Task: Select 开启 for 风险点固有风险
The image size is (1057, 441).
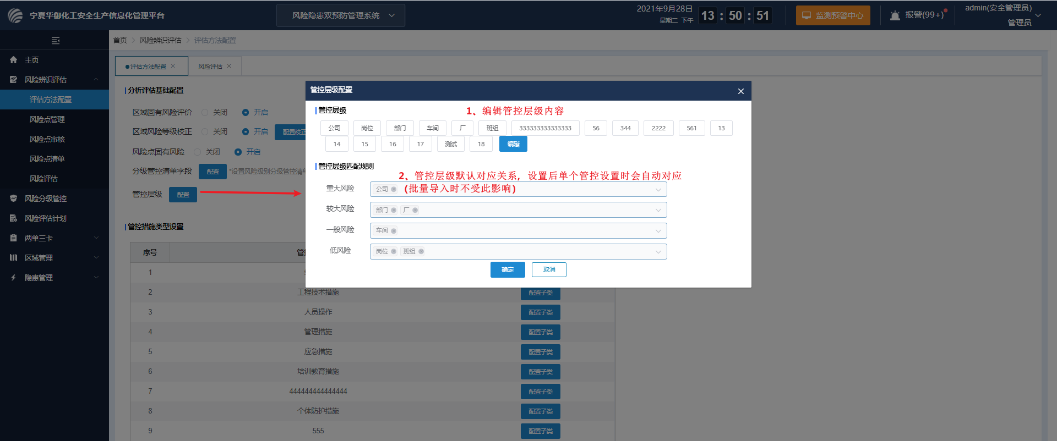Action: pyautogui.click(x=238, y=152)
